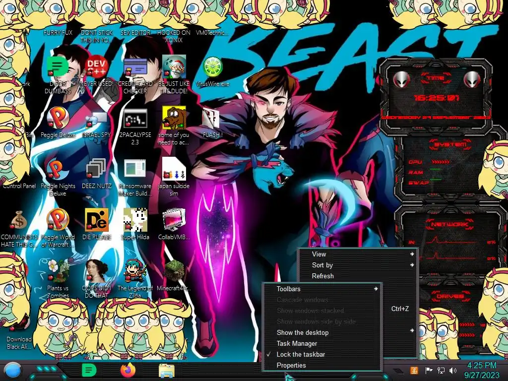Open File Explorer from the taskbar
The width and height of the screenshot is (508, 381).
[x=167, y=371]
